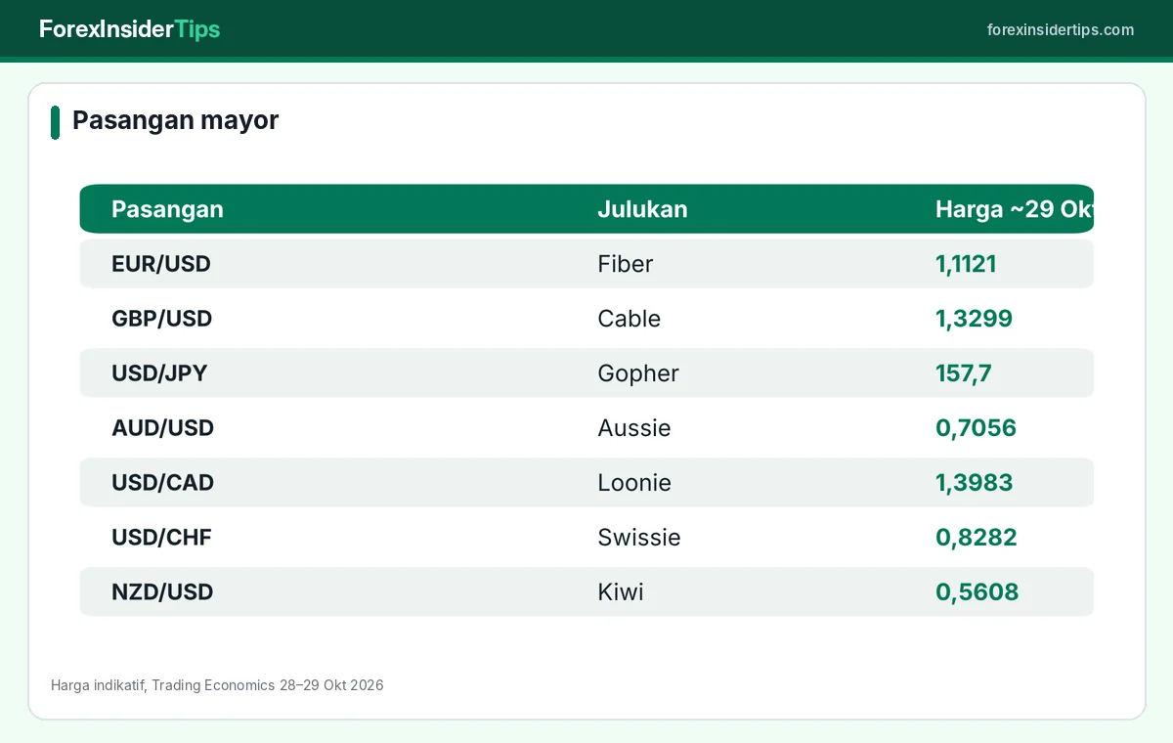Click the Loonie nickname cell

pyautogui.click(x=634, y=483)
